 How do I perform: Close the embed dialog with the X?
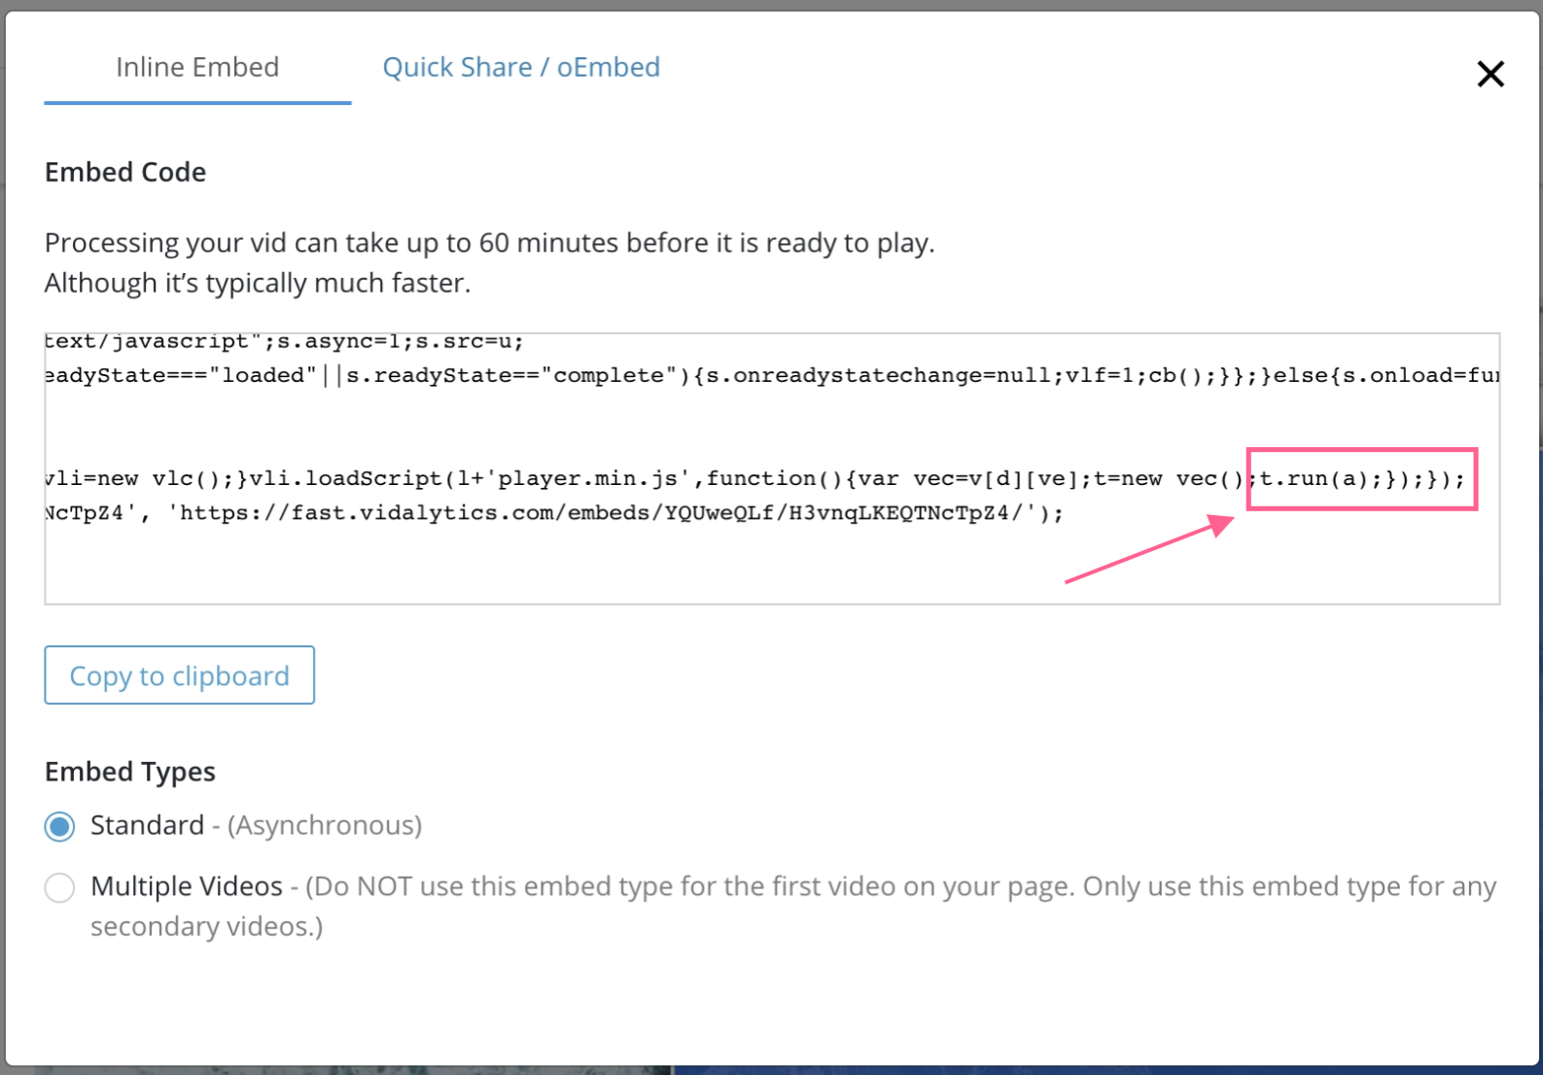pos(1490,74)
